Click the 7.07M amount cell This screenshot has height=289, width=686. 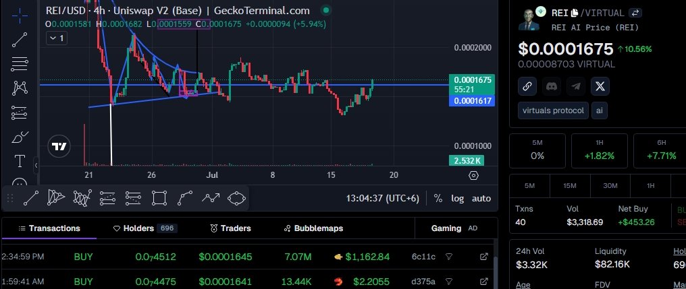[x=298, y=257]
